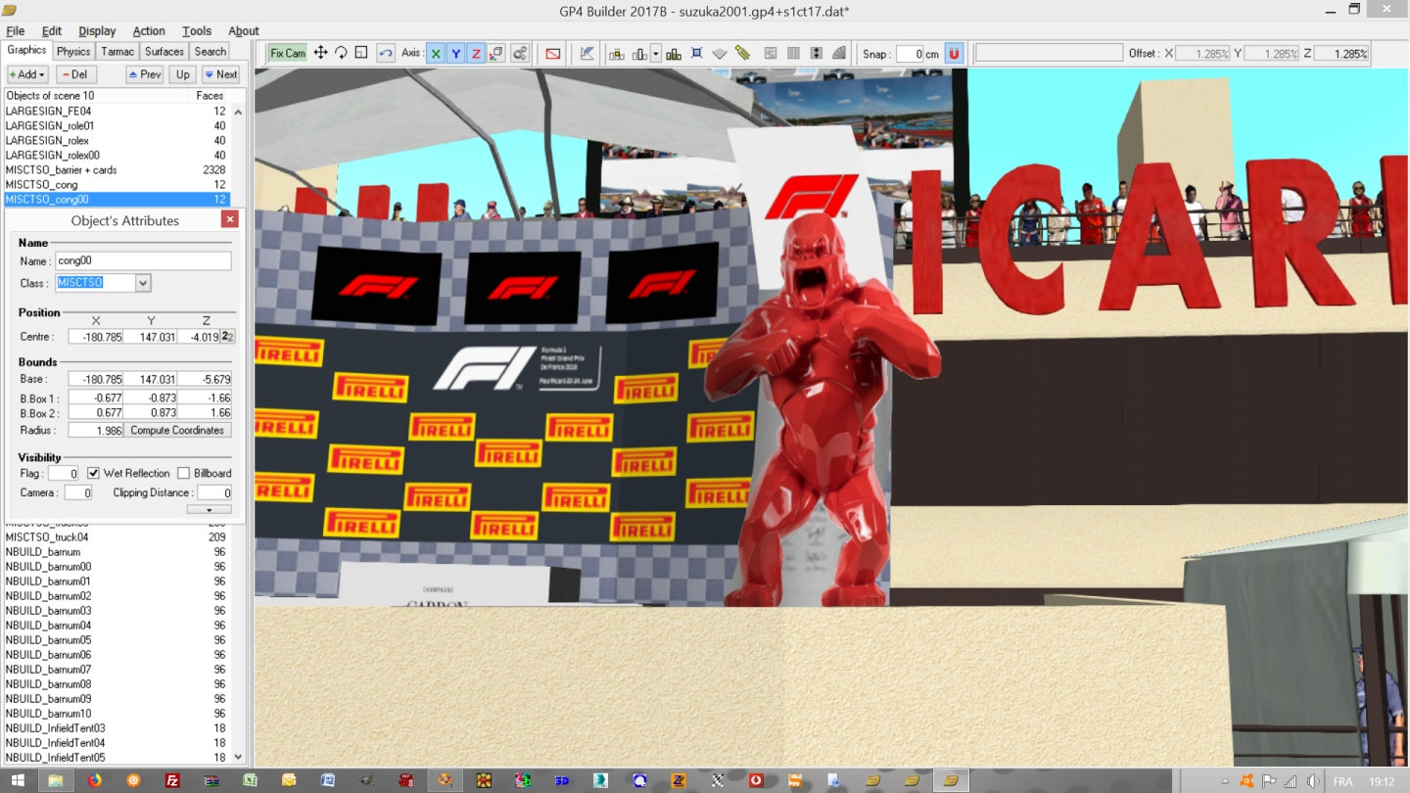
Task: Click the Radius input field
Action: (95, 430)
